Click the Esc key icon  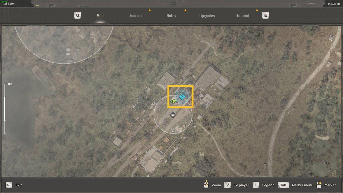coord(9,185)
